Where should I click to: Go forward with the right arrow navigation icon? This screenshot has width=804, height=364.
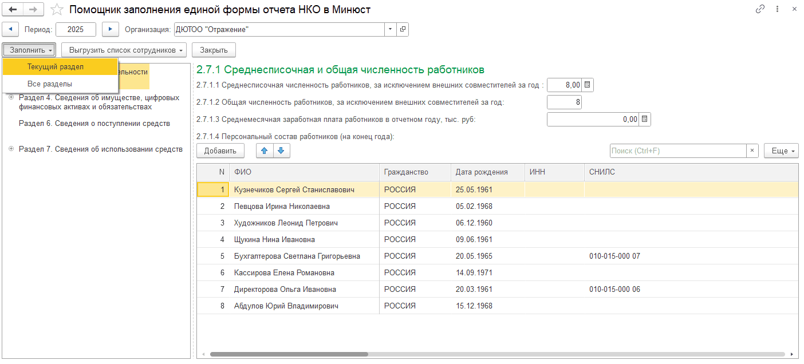pos(33,9)
